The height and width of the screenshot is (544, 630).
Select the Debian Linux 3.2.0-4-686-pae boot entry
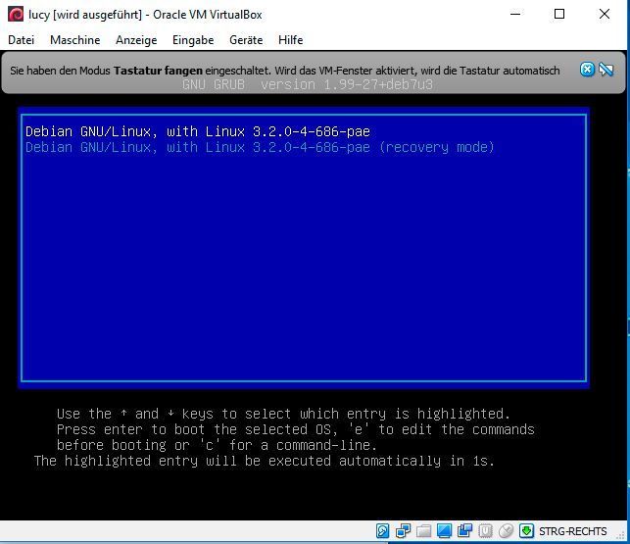197,131
